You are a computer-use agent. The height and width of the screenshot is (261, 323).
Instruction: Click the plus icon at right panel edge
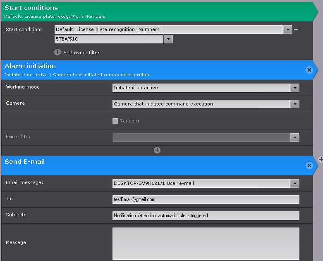(321, 159)
